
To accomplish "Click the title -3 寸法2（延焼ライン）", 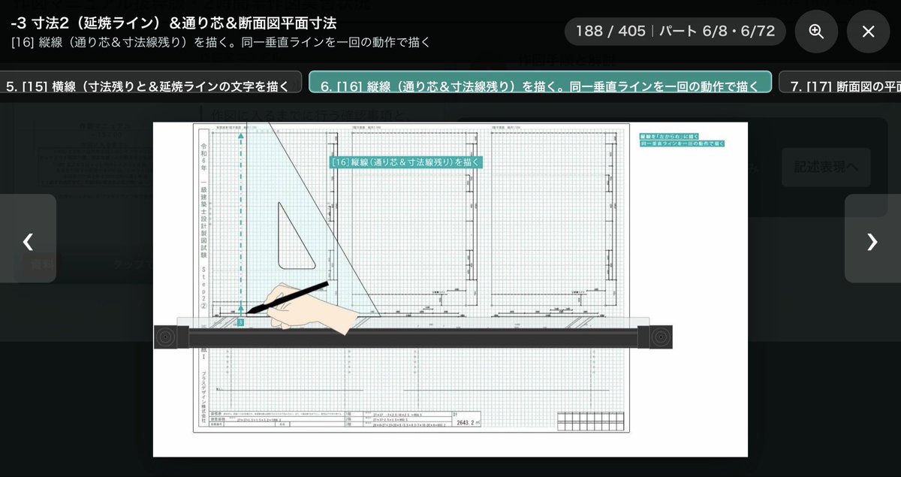I will (x=173, y=23).
